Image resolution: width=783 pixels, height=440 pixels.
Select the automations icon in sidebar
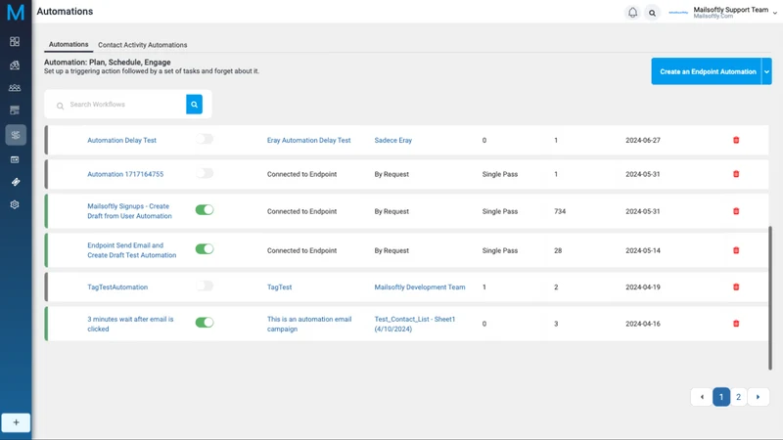[16, 135]
